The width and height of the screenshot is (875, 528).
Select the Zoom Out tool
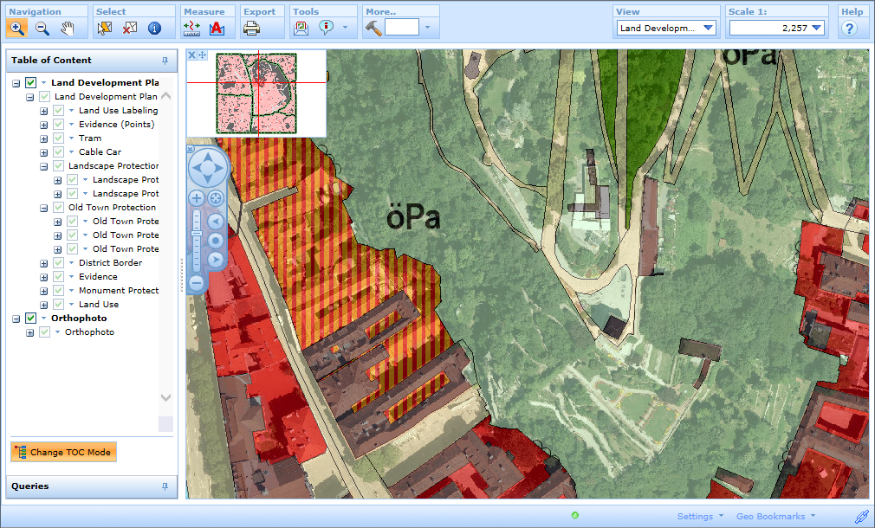[41, 28]
